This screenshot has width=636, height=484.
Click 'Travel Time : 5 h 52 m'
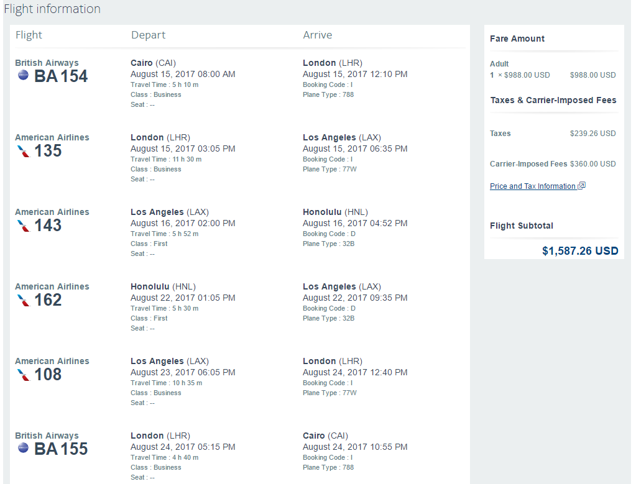[165, 234]
